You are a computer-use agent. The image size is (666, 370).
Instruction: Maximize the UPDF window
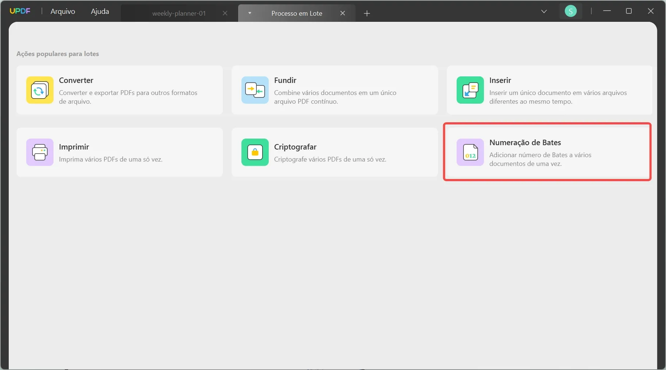pos(629,11)
